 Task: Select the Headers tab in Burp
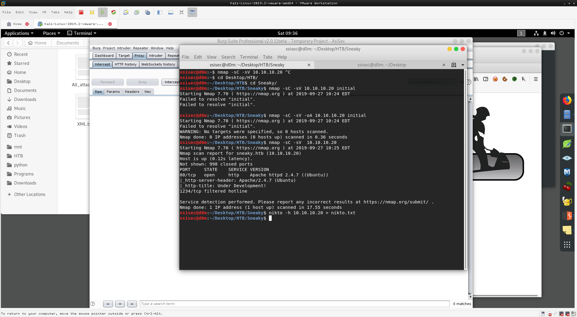[x=132, y=92]
